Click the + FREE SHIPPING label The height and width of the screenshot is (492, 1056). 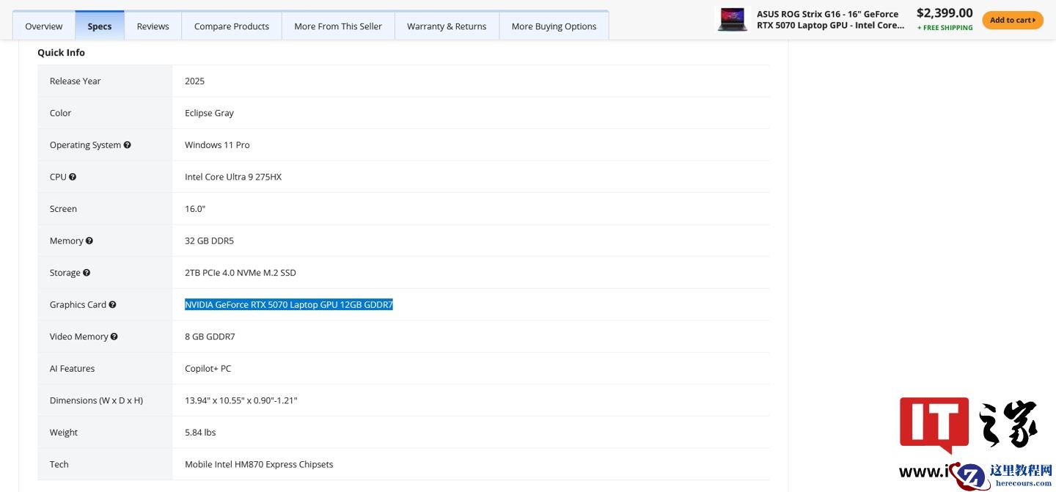[x=945, y=28]
